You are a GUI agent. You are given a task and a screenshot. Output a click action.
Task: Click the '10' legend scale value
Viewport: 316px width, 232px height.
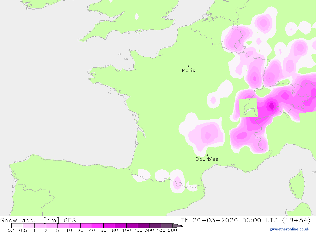69,230
